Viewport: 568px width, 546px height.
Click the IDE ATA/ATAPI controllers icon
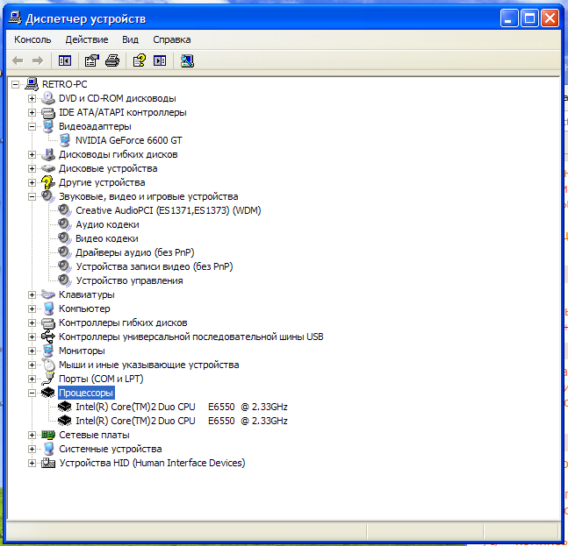pos(47,112)
